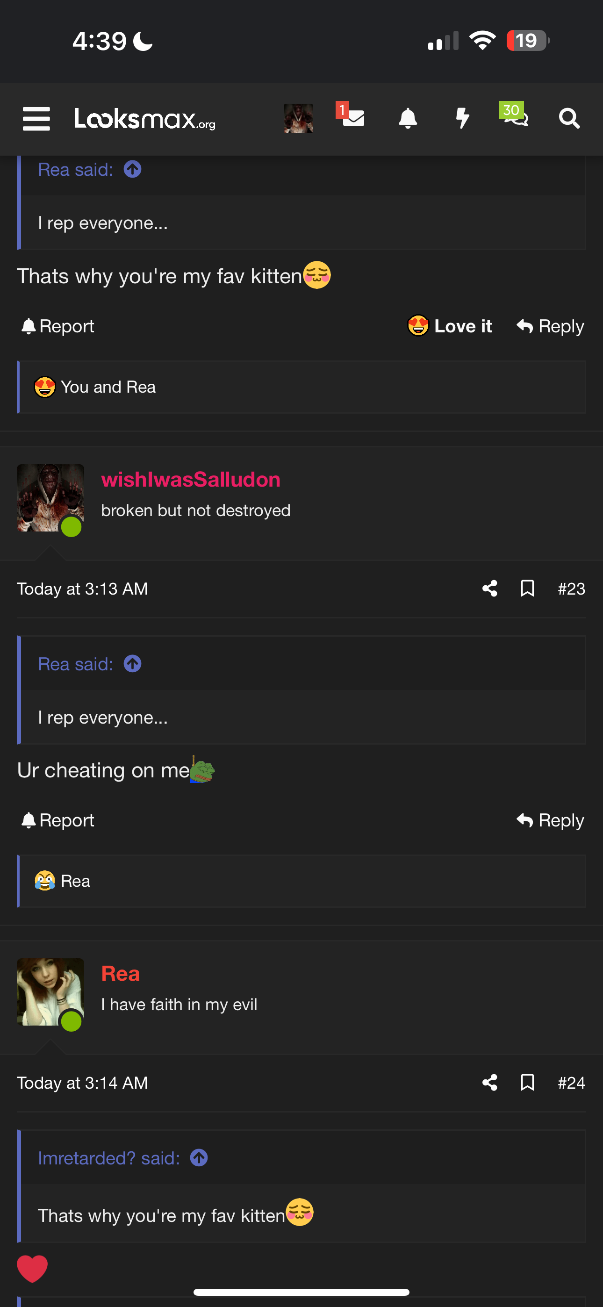Open the alerts bell in header
Viewport: 603px width, 1307px height.
(x=408, y=119)
